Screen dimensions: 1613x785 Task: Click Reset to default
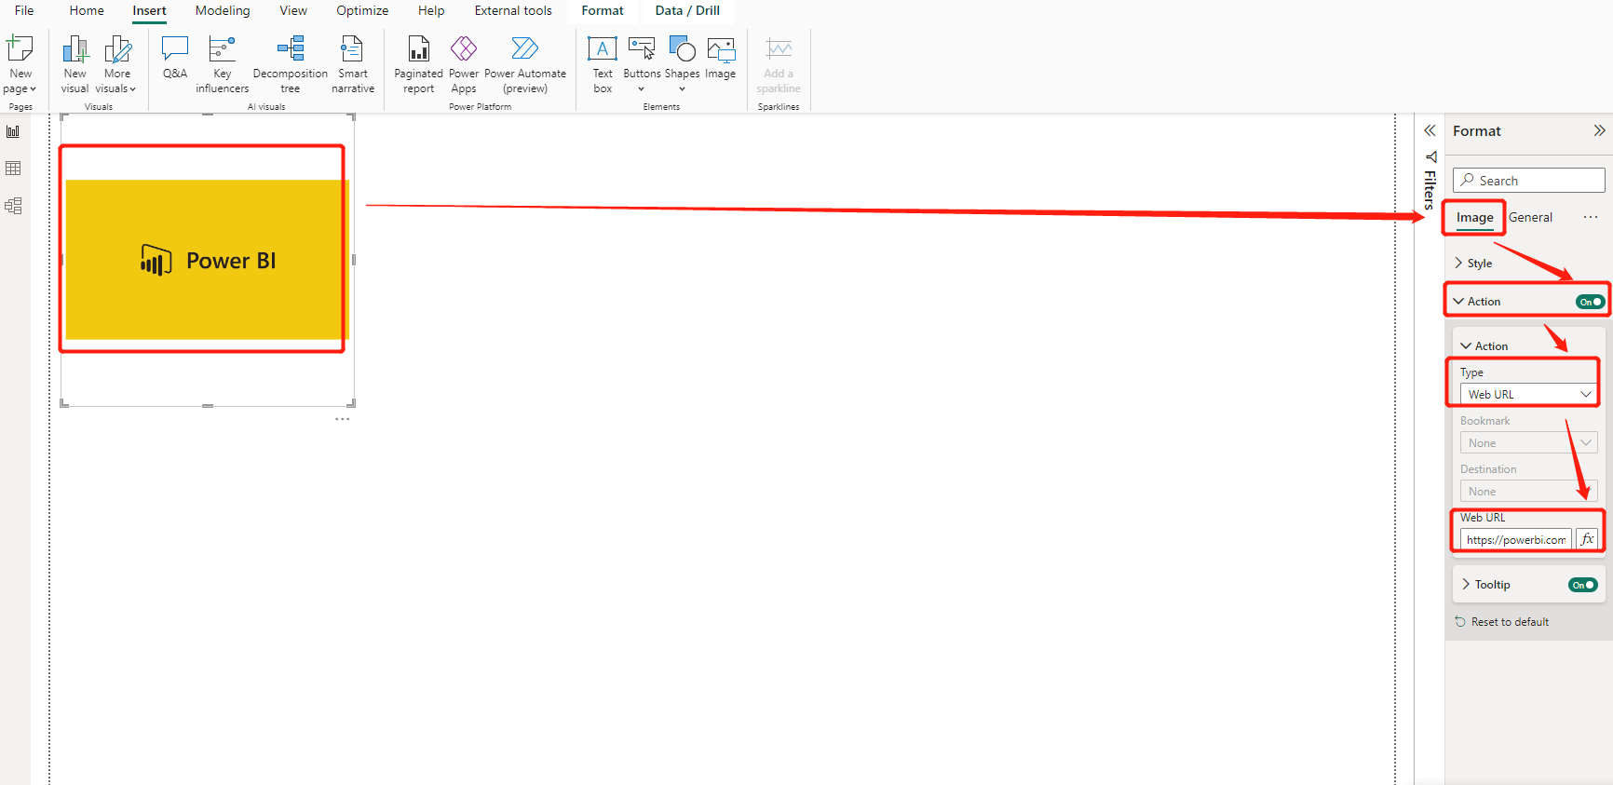pos(1501,621)
